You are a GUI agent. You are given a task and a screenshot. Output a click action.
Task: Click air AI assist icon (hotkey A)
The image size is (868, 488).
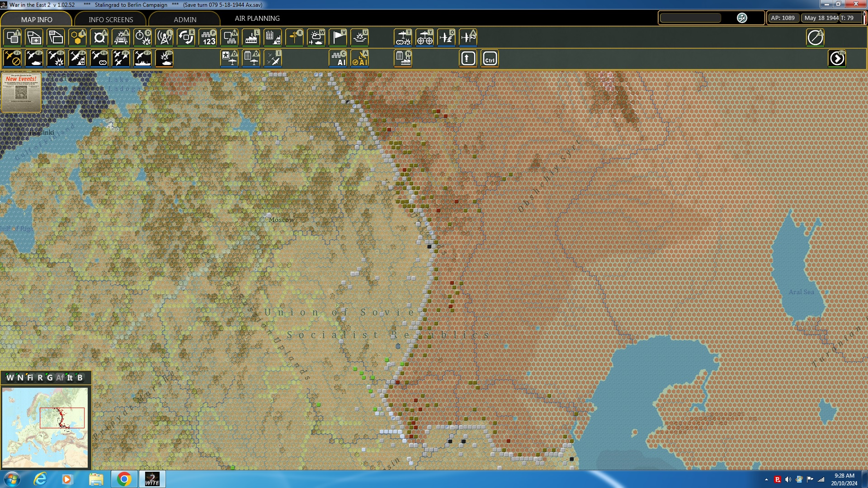pyautogui.click(x=359, y=59)
